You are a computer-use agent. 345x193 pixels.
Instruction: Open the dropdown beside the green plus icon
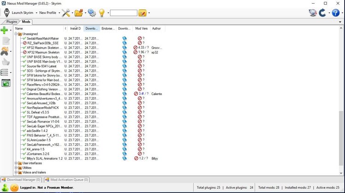tap(11, 30)
